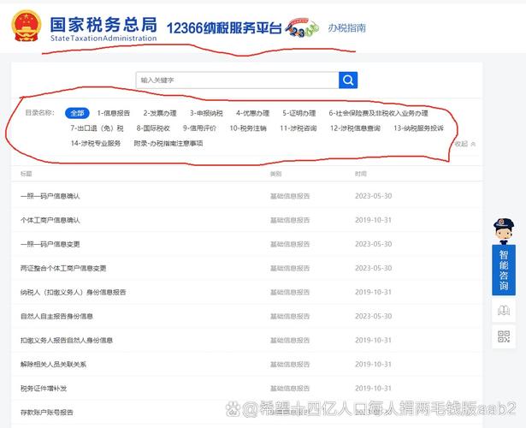Viewport: 526px width, 428px height.
Task: Select the 2-发票办理 category
Action: tap(160, 113)
